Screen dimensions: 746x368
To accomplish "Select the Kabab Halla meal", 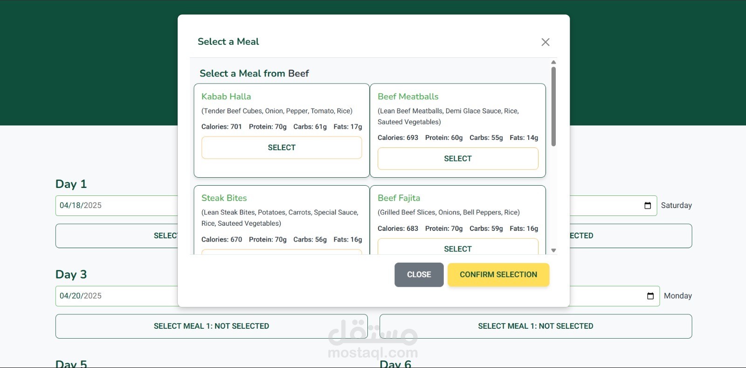I will click(282, 147).
